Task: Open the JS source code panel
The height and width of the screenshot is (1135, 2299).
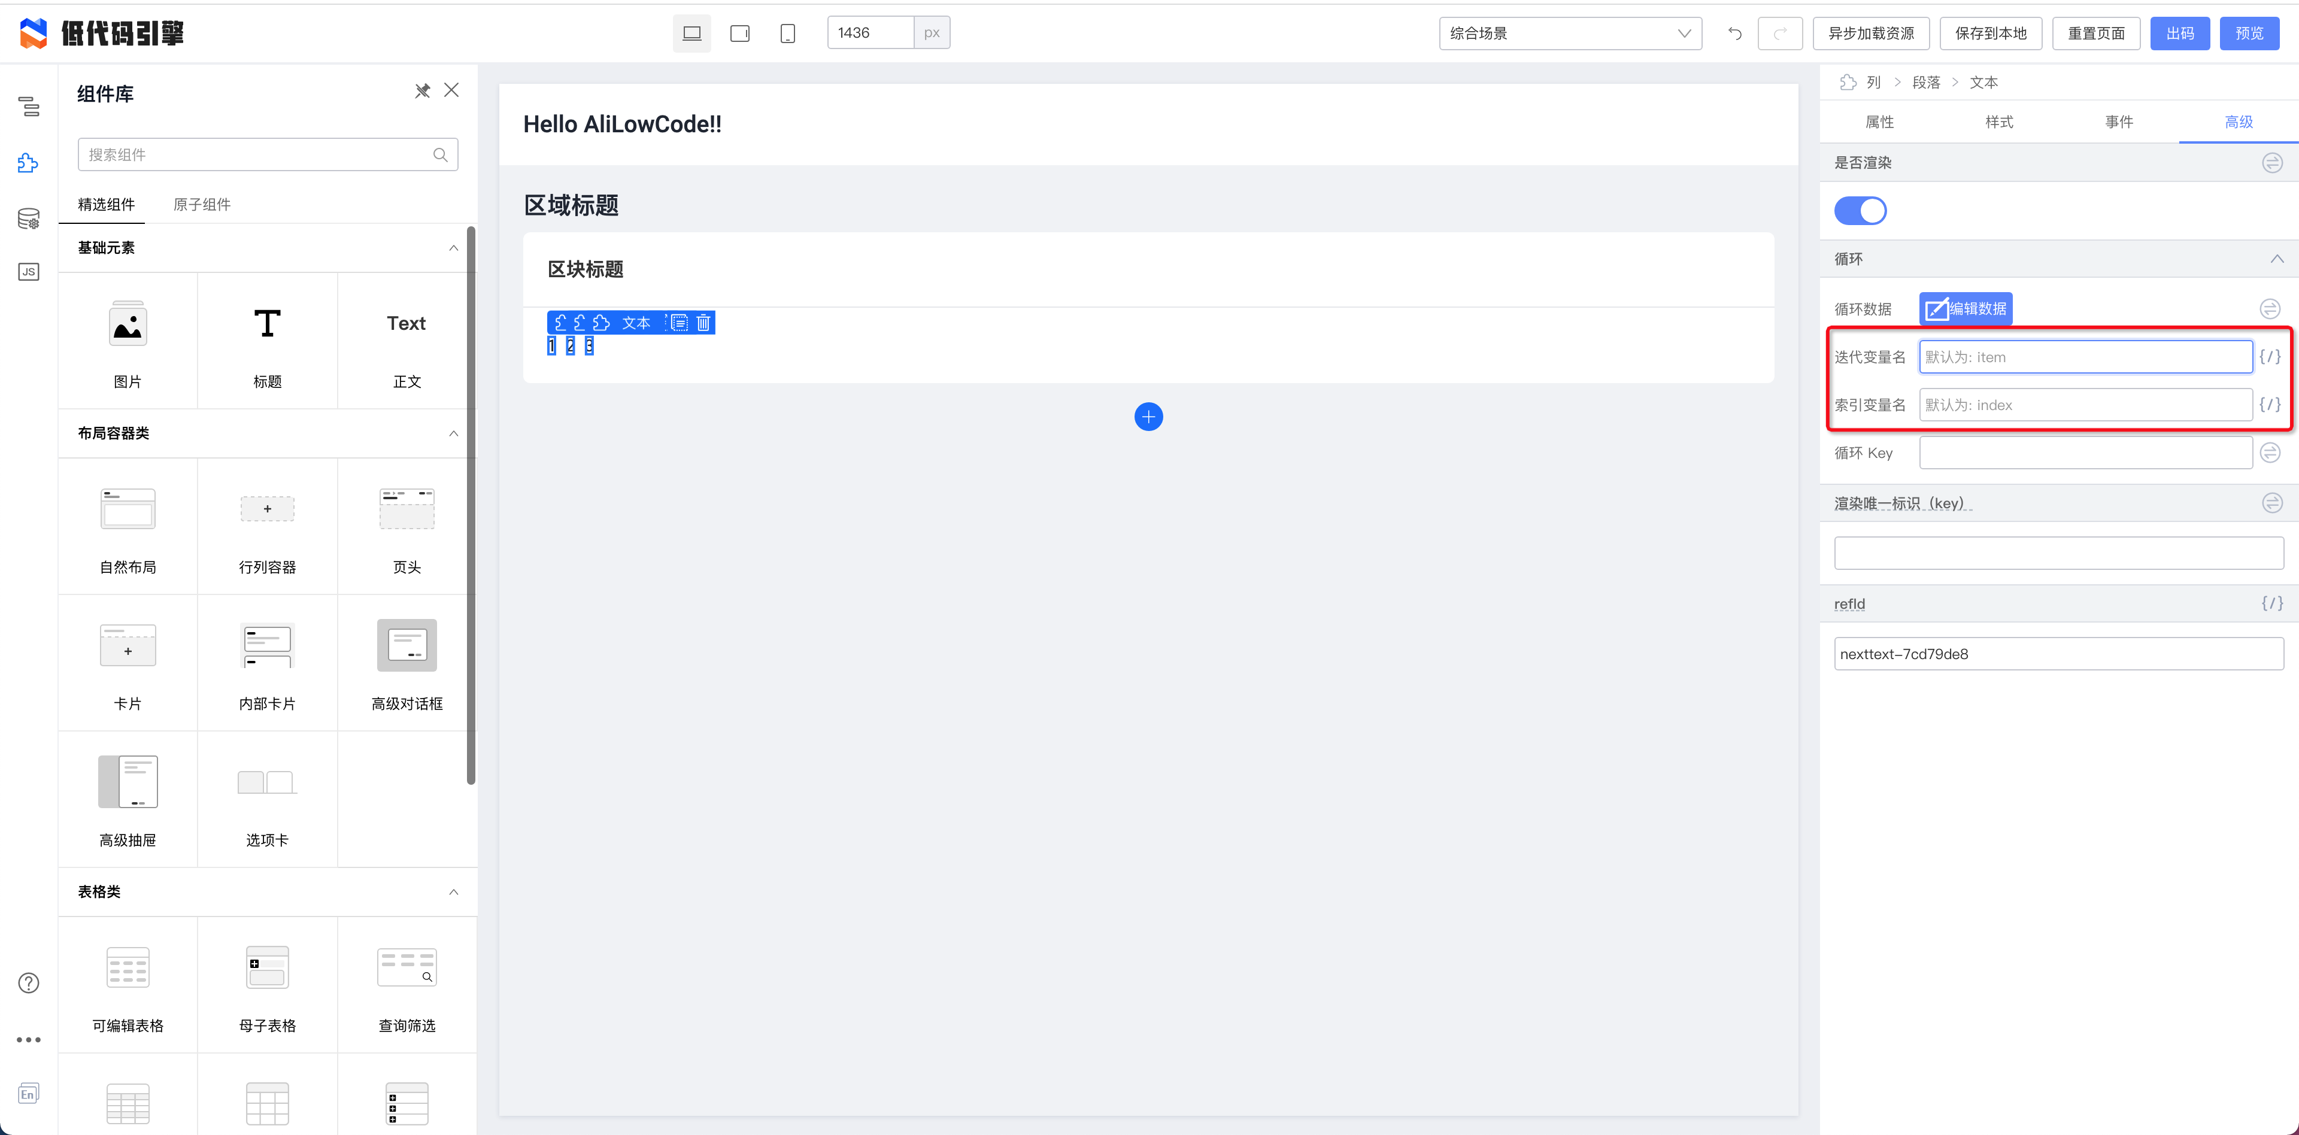Action: 29,272
